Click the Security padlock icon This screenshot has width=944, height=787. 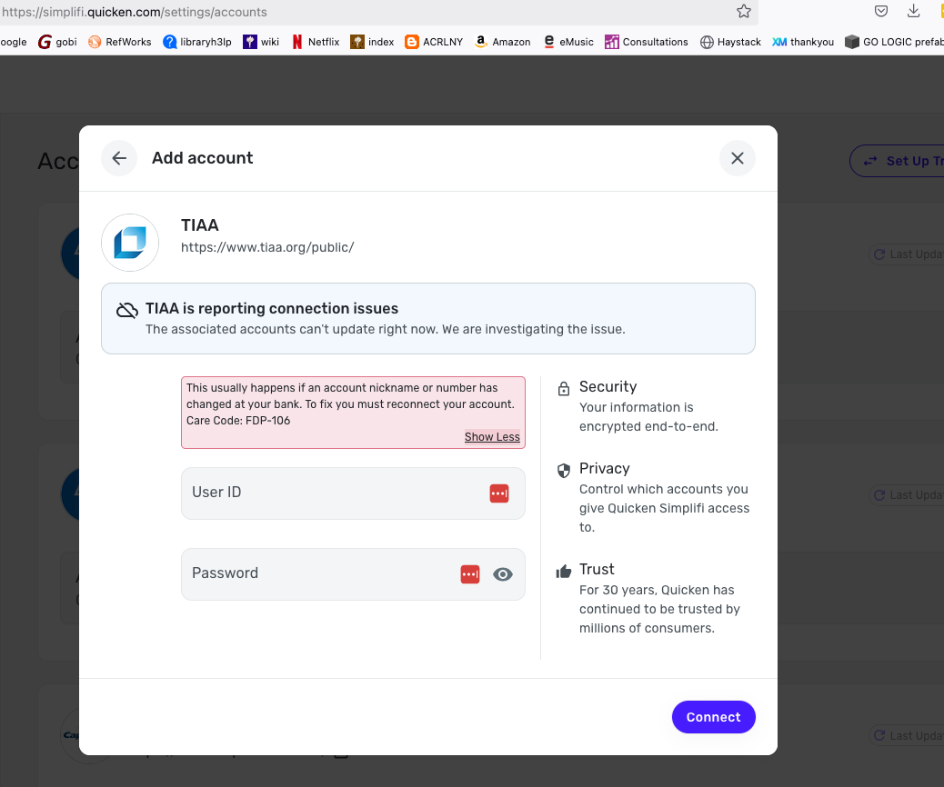(x=564, y=387)
